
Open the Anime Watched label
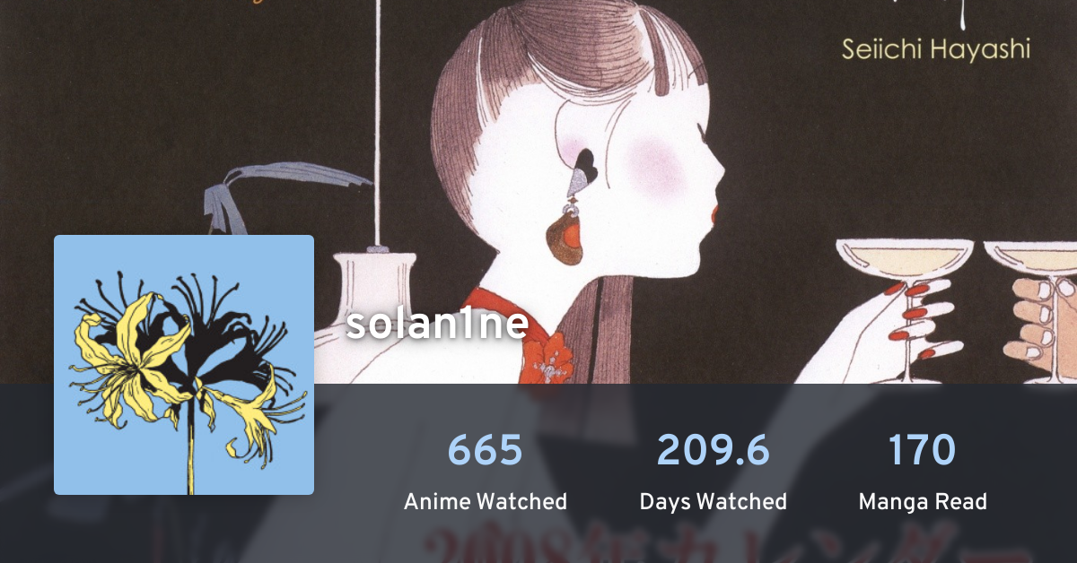(485, 502)
